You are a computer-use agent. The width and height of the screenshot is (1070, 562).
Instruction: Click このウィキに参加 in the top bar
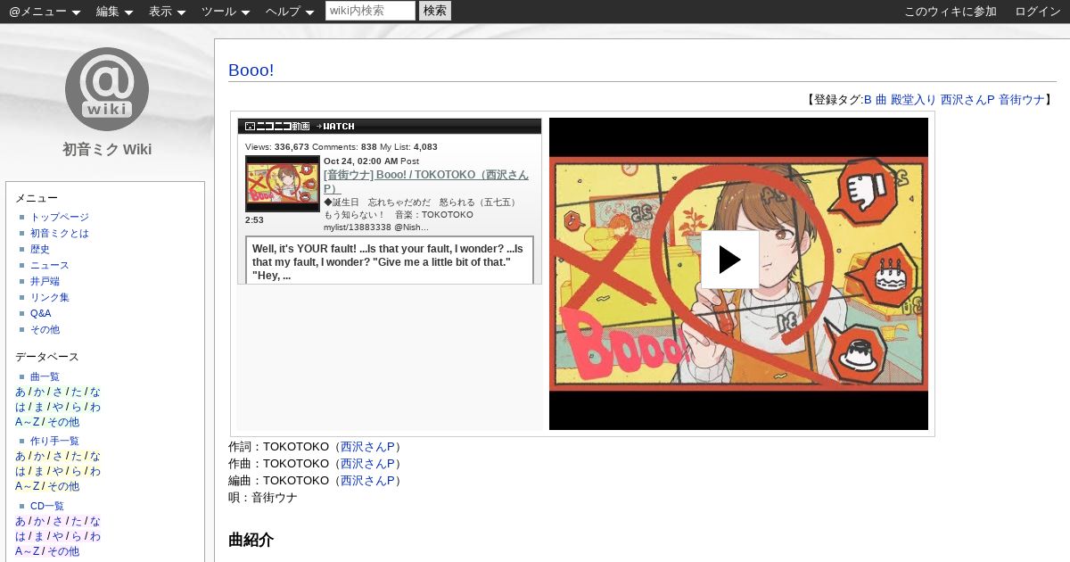click(x=951, y=12)
